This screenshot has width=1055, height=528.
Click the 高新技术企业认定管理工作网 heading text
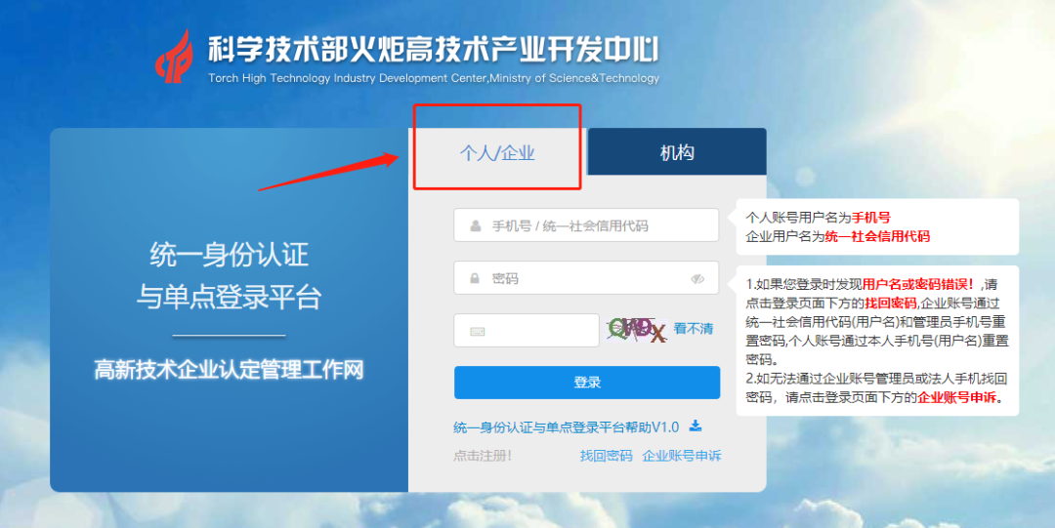tap(229, 369)
